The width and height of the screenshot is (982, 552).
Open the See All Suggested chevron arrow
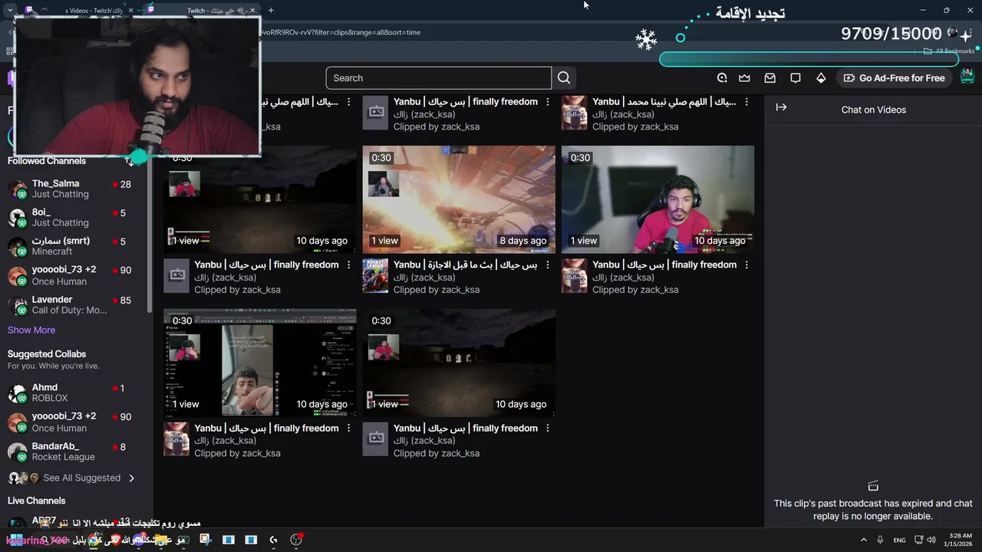point(131,478)
